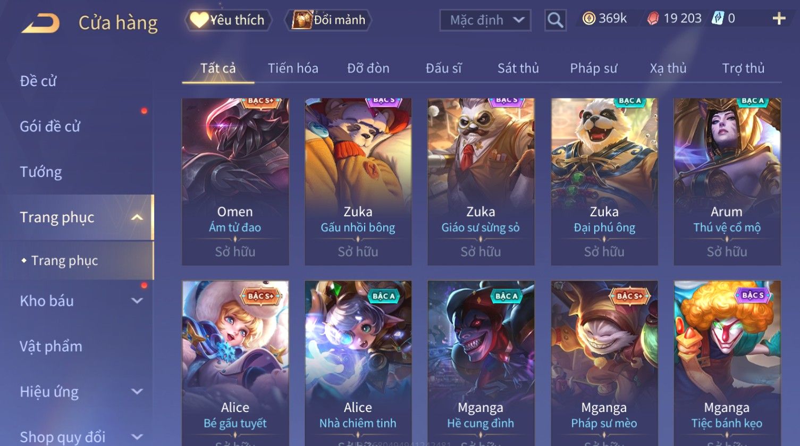Click the gold coin 369k icon
The width and height of the screenshot is (800, 446).
(x=588, y=19)
